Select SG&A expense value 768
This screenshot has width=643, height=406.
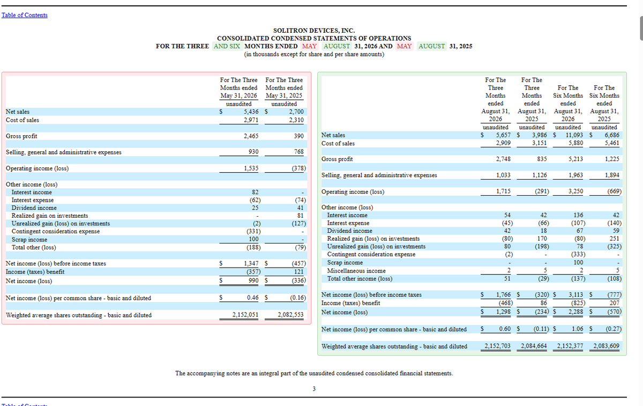(x=299, y=152)
